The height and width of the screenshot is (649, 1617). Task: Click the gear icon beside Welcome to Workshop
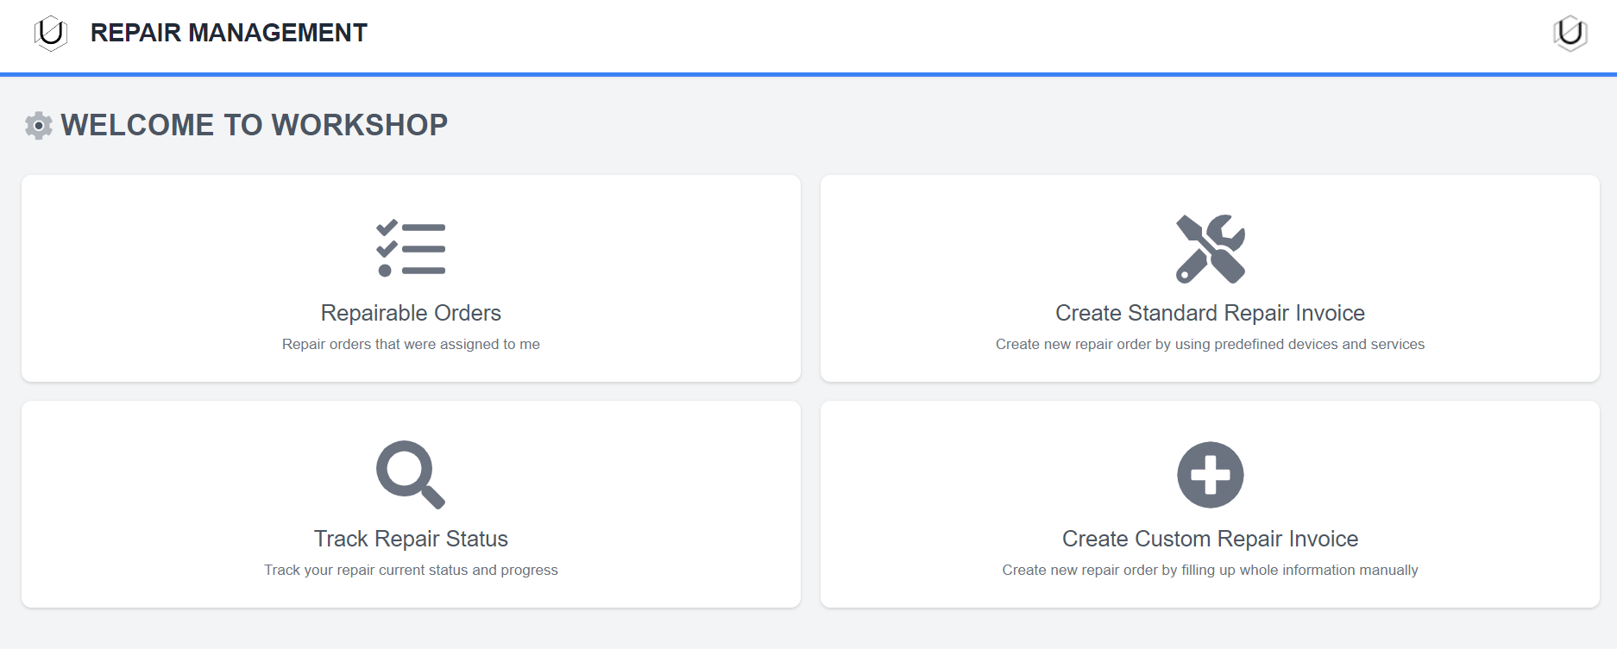pyautogui.click(x=39, y=126)
